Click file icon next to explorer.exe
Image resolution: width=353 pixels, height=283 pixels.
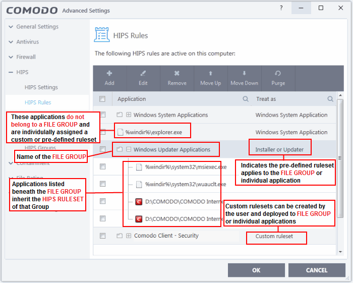pos(121,132)
